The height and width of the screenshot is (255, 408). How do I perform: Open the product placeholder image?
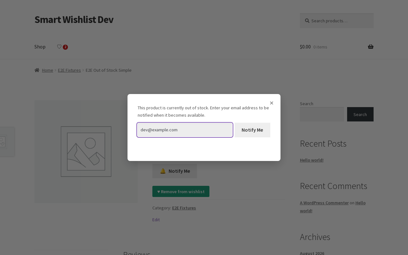click(86, 152)
